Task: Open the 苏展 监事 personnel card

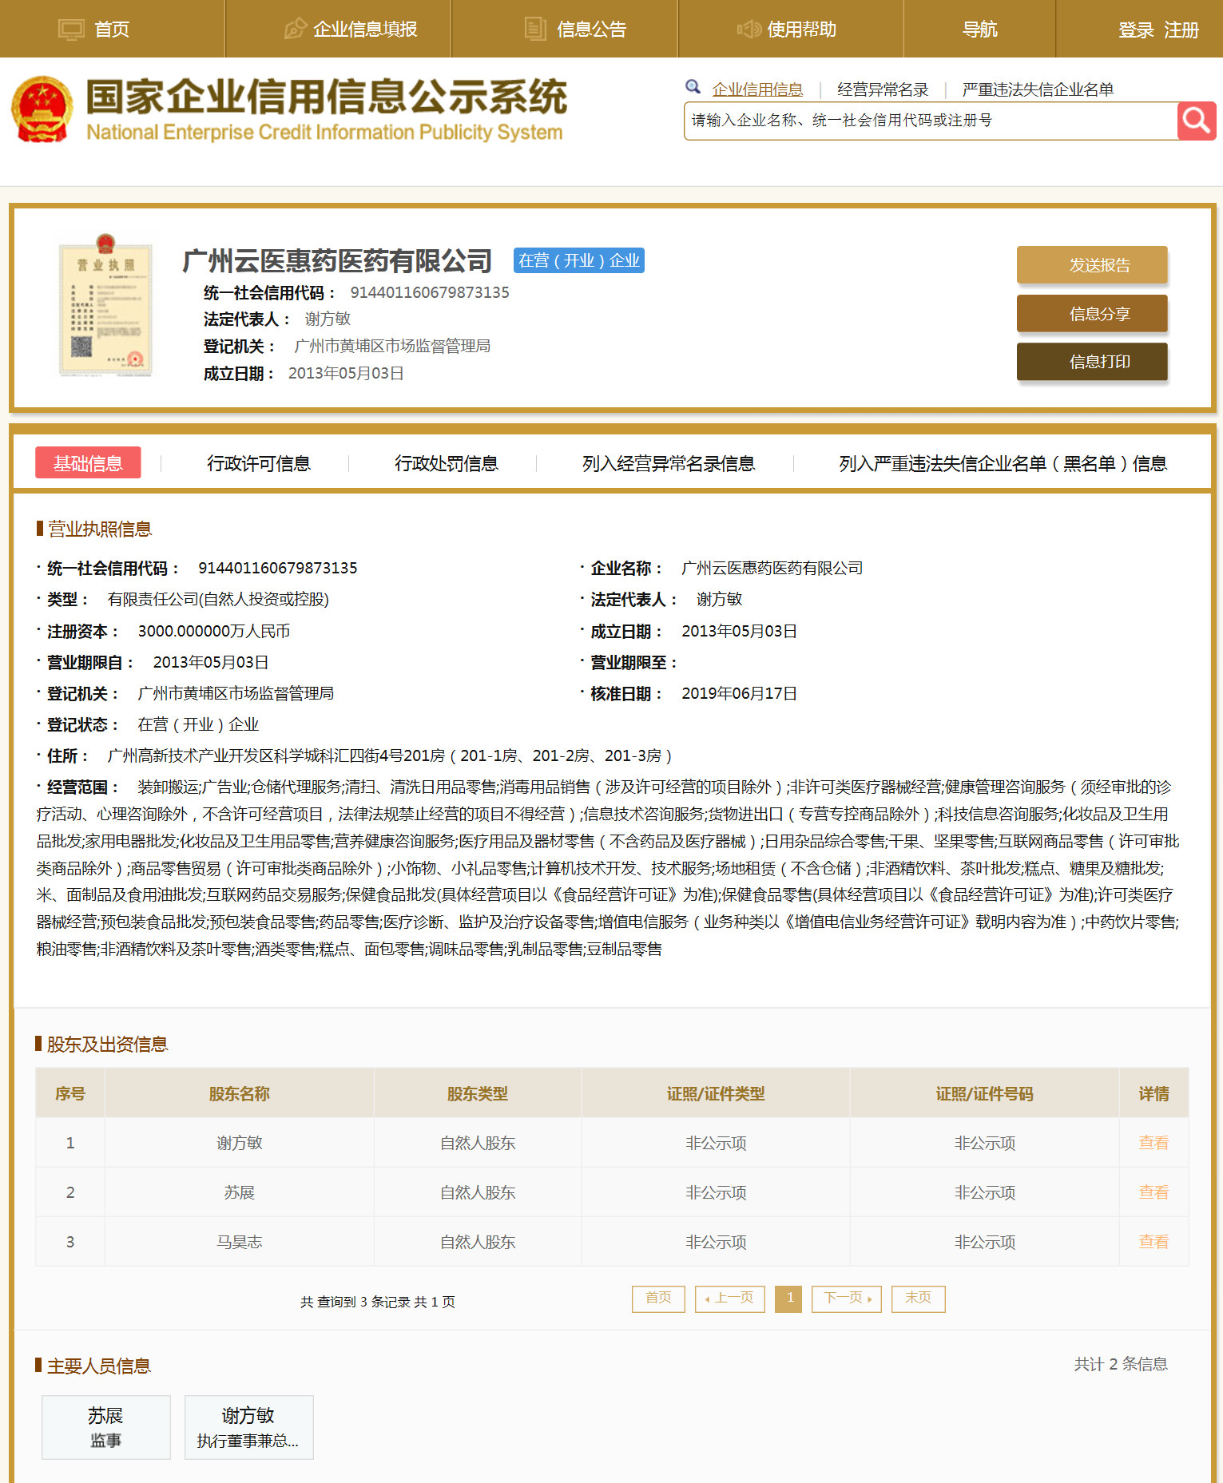Action: tap(106, 1427)
